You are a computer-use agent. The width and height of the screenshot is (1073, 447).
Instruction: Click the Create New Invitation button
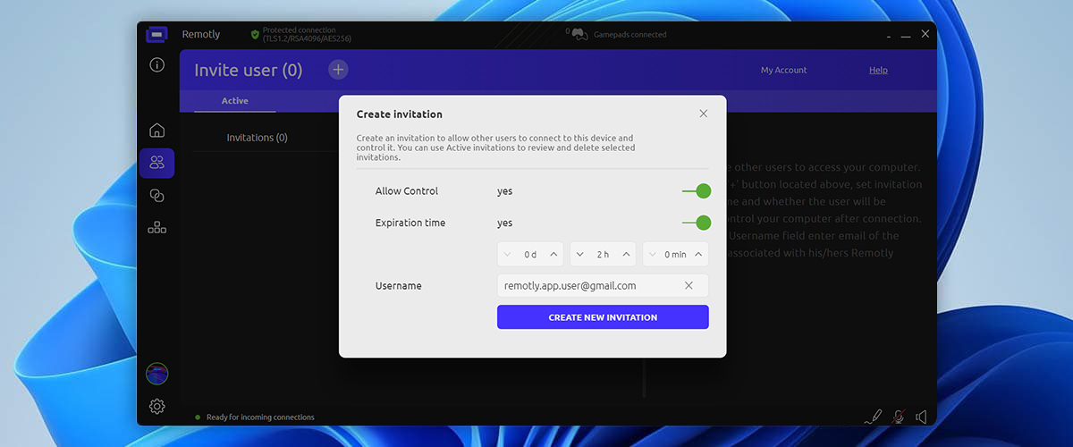[603, 317]
